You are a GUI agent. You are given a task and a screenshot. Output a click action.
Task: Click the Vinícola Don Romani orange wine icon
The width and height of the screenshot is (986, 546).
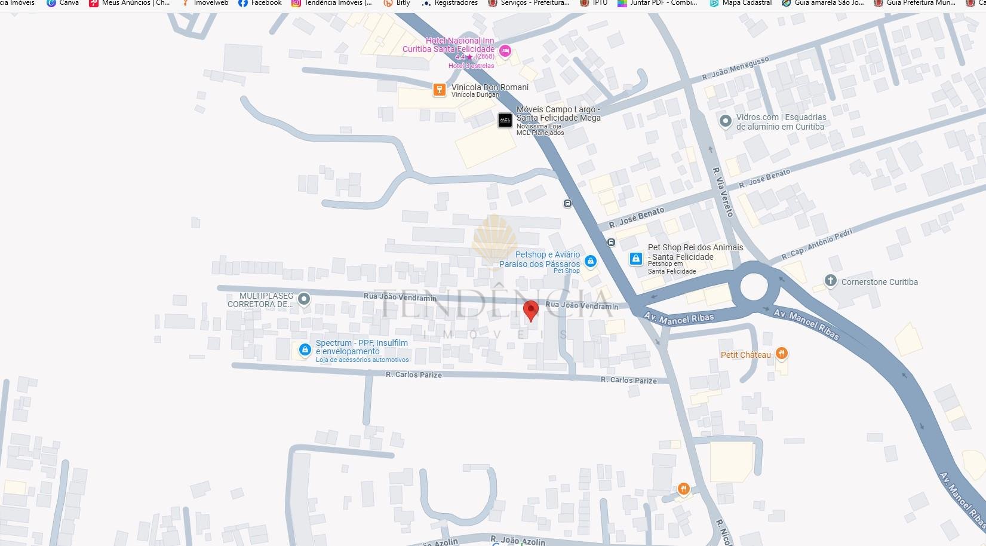pyautogui.click(x=439, y=90)
